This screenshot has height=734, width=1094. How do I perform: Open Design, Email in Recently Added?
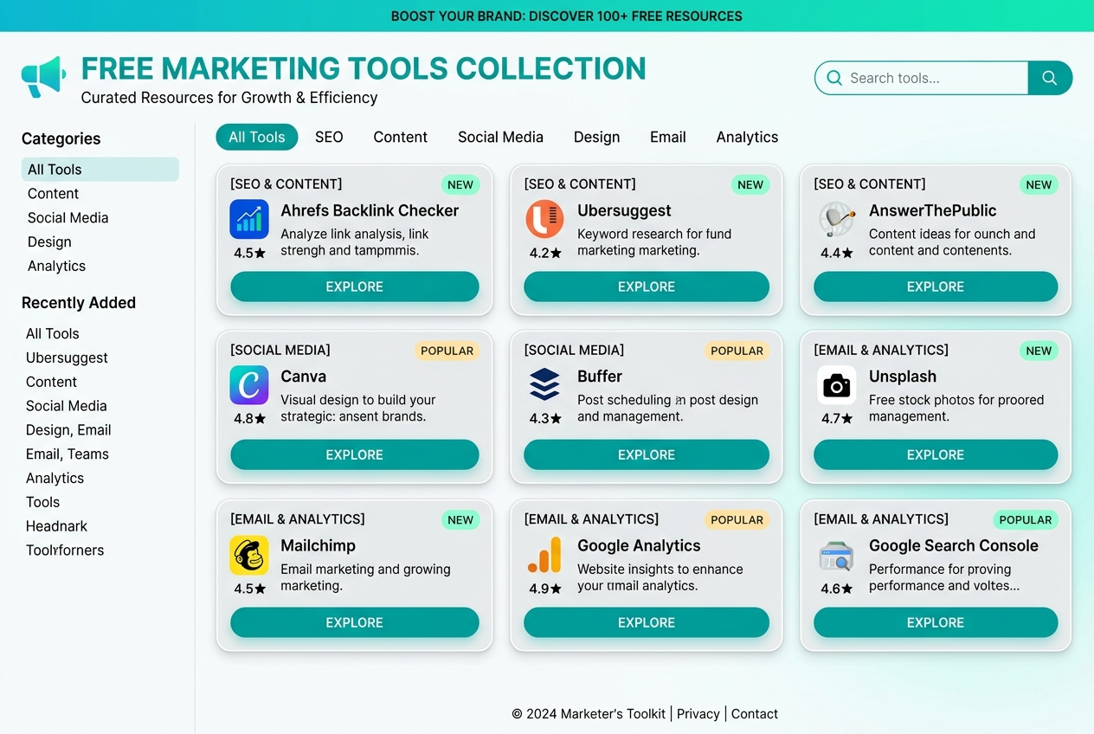(x=68, y=430)
